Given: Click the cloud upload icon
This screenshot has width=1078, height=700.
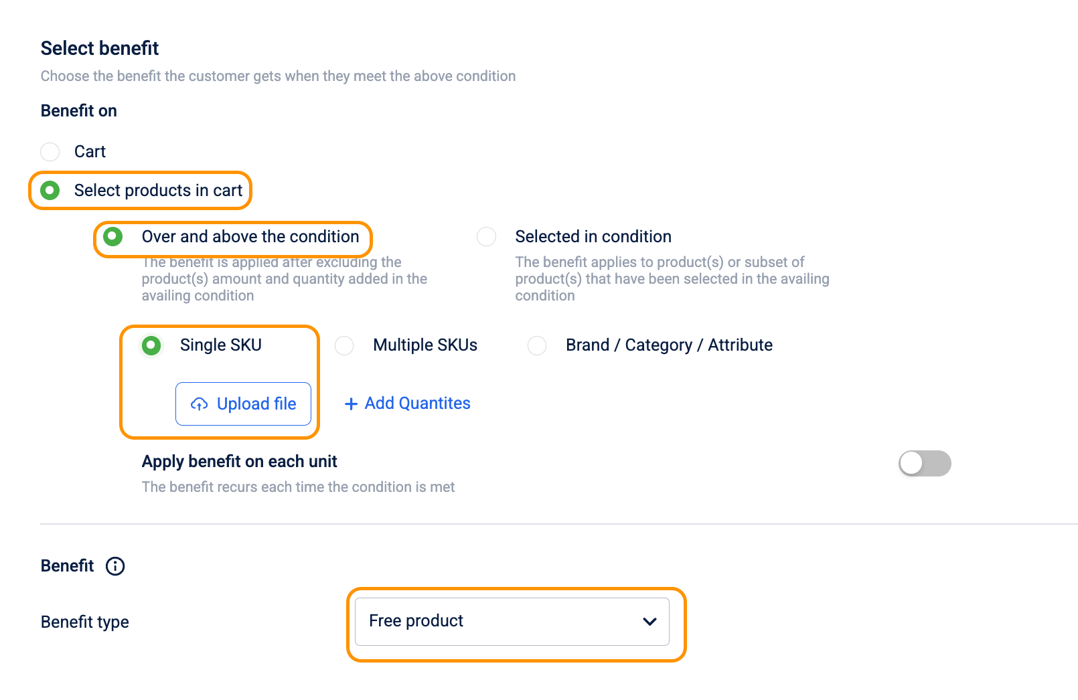Looking at the screenshot, I should point(199,404).
